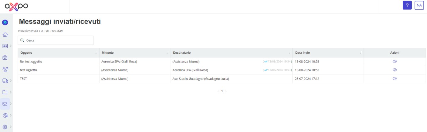View message 'Re: test oggetto' via eye icon

395,61
